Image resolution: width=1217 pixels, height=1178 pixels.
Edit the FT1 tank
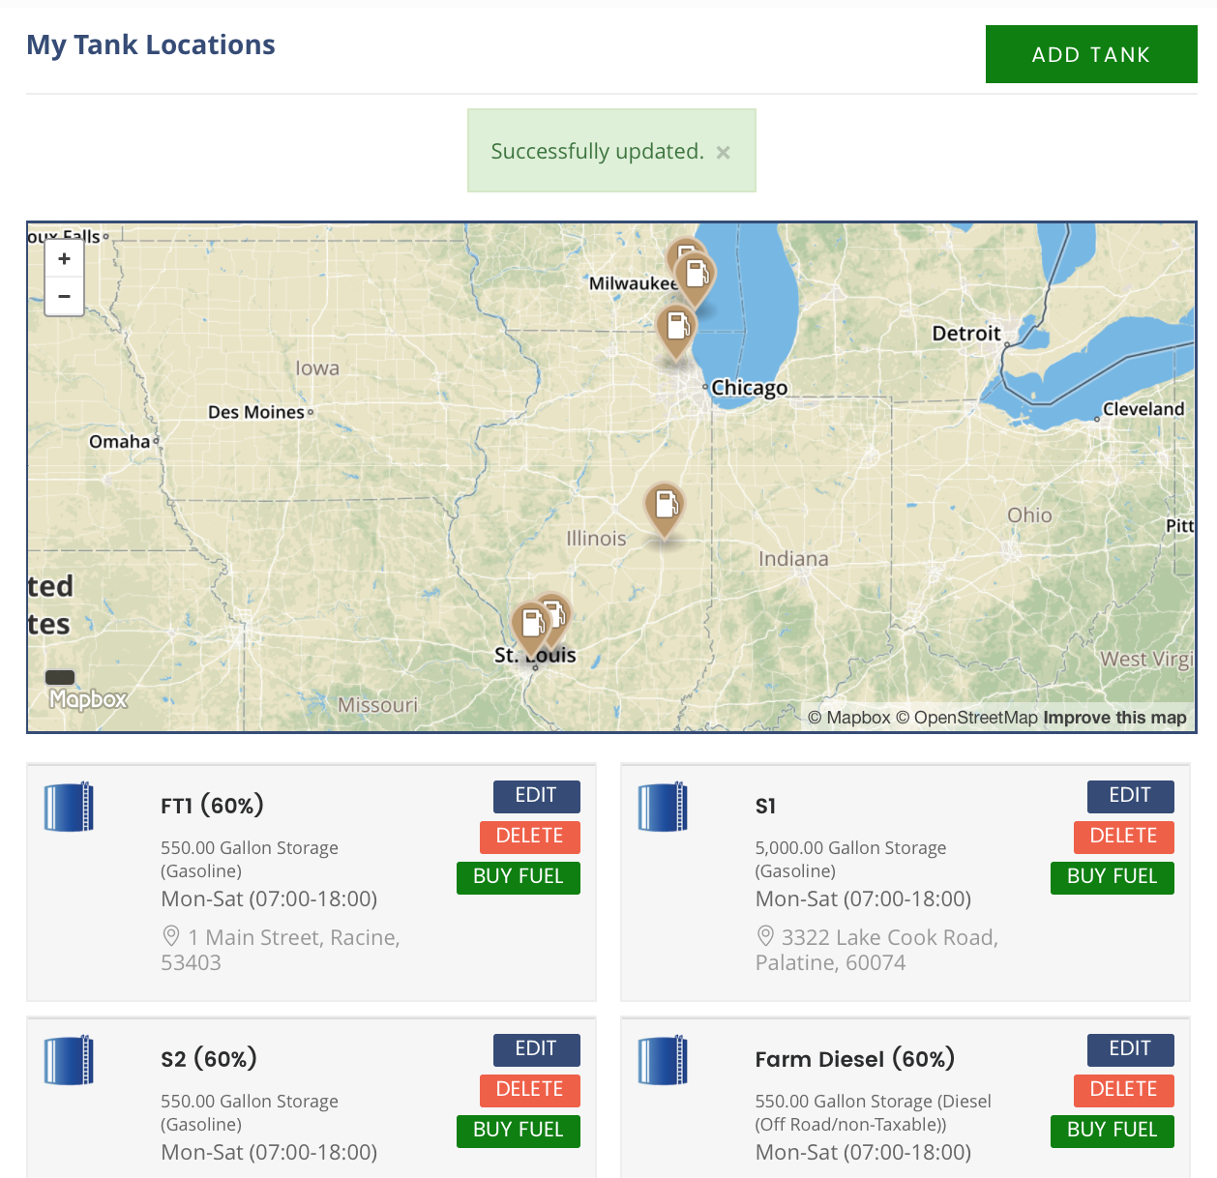pyautogui.click(x=536, y=796)
